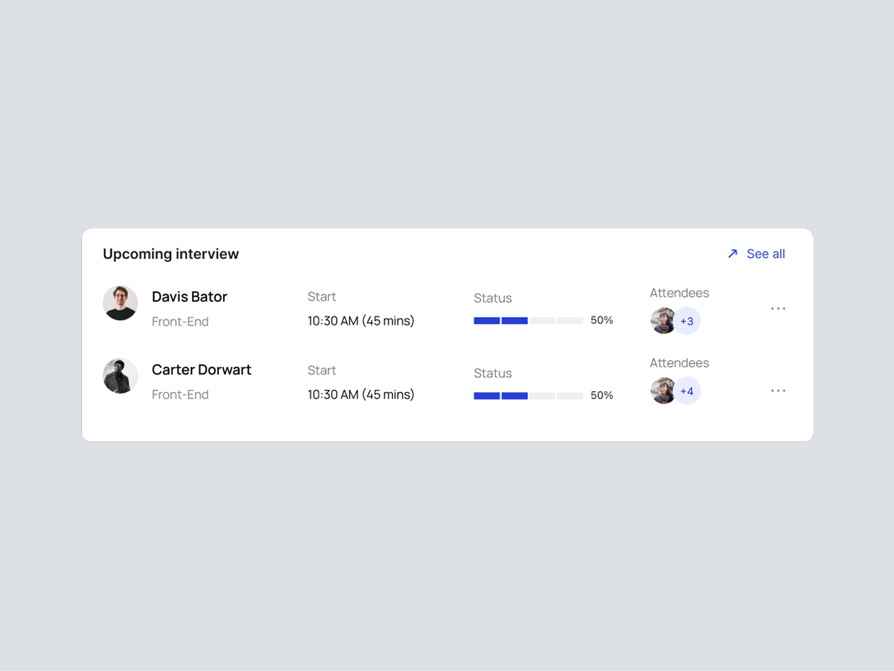This screenshot has height=671, width=894.
Task: Select the name Davis Bator
Action: (189, 297)
